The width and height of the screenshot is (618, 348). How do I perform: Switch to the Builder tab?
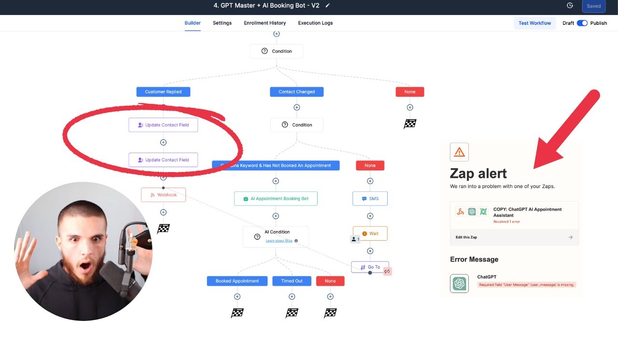pos(193,23)
